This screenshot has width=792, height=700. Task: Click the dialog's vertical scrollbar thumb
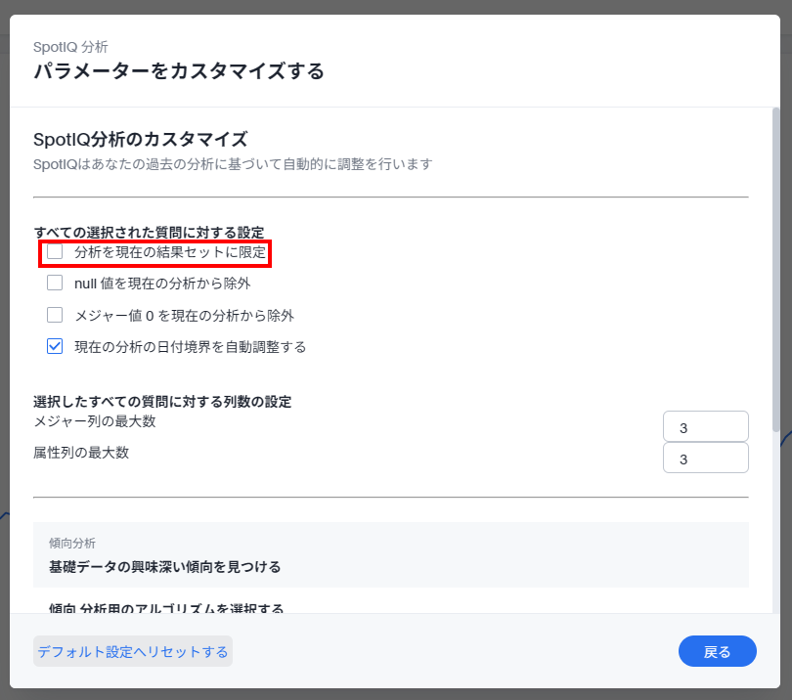pos(776,274)
